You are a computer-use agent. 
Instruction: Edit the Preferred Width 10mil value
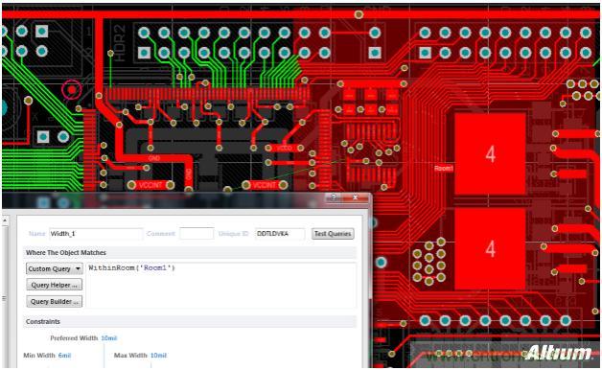(x=108, y=338)
